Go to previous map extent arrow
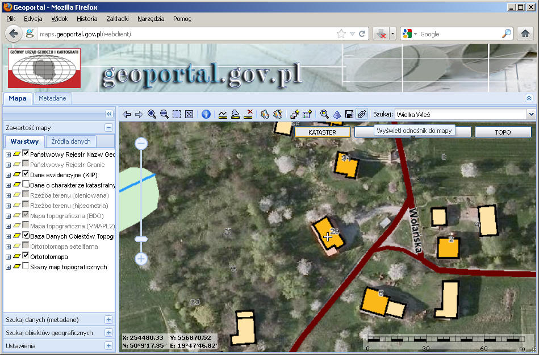Viewport: 539px width, 355px height. tap(127, 114)
